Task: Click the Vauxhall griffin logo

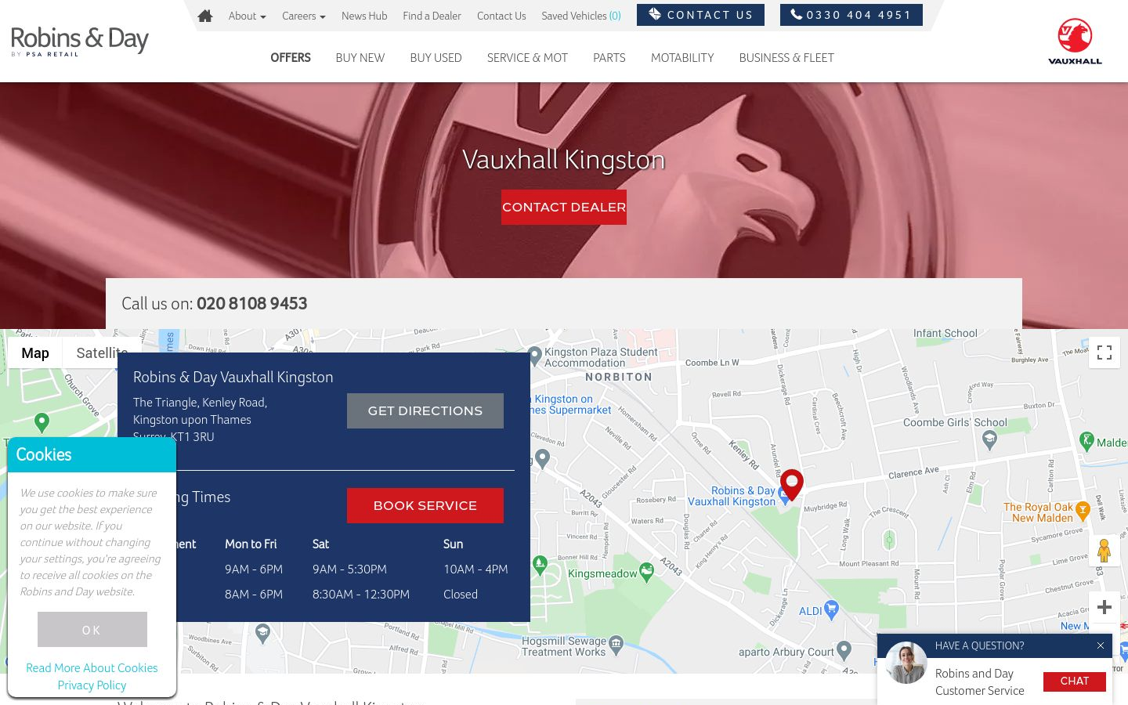Action: click(1075, 41)
